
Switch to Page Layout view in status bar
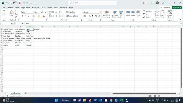coord(155,96)
